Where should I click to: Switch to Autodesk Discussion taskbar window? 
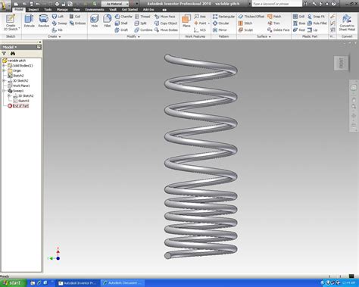point(123,283)
